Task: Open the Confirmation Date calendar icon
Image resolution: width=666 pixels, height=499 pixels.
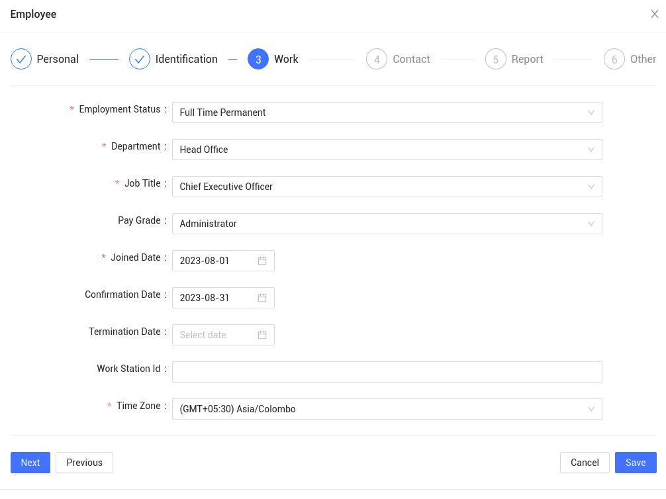Action: (262, 298)
